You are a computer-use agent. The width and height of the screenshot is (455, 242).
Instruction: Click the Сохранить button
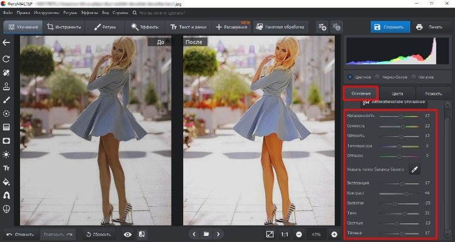click(390, 27)
